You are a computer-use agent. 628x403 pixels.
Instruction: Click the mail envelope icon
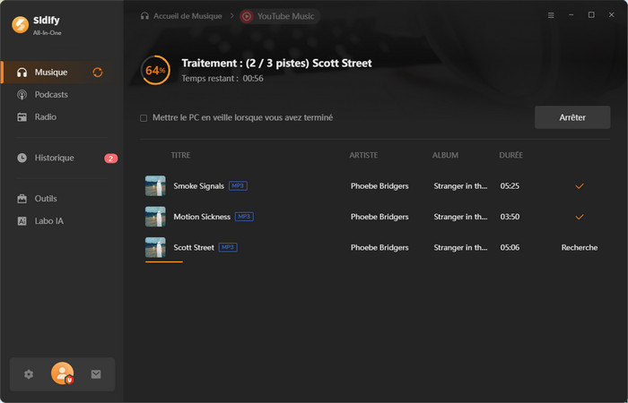(96, 374)
